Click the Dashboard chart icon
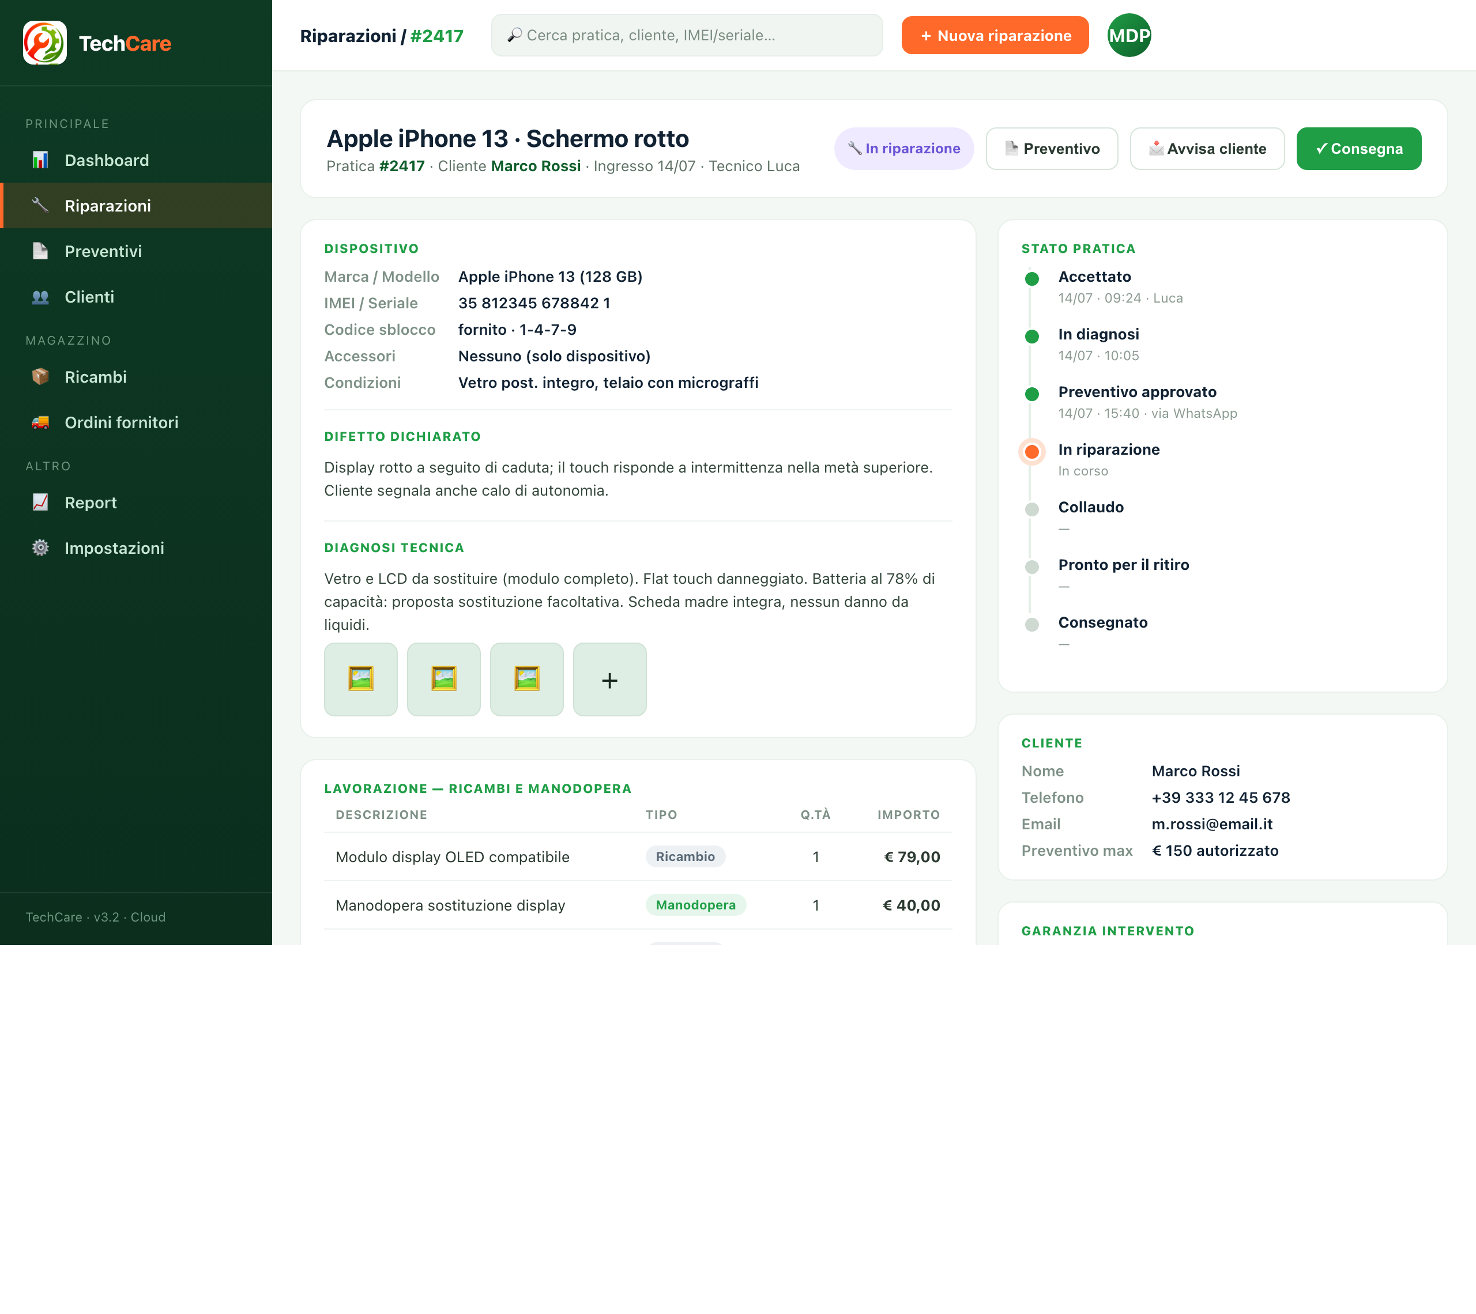1476x1314 pixels. pyautogui.click(x=40, y=160)
